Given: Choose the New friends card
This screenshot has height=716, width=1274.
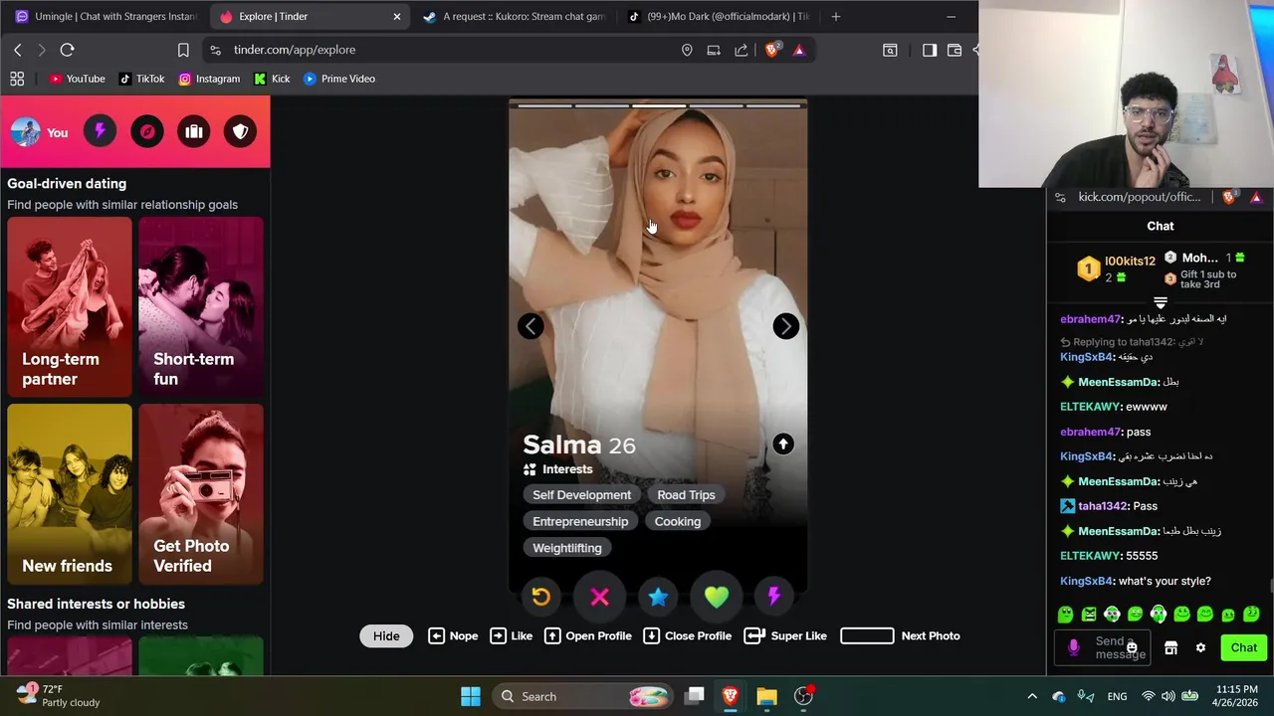Looking at the screenshot, I should [70, 493].
